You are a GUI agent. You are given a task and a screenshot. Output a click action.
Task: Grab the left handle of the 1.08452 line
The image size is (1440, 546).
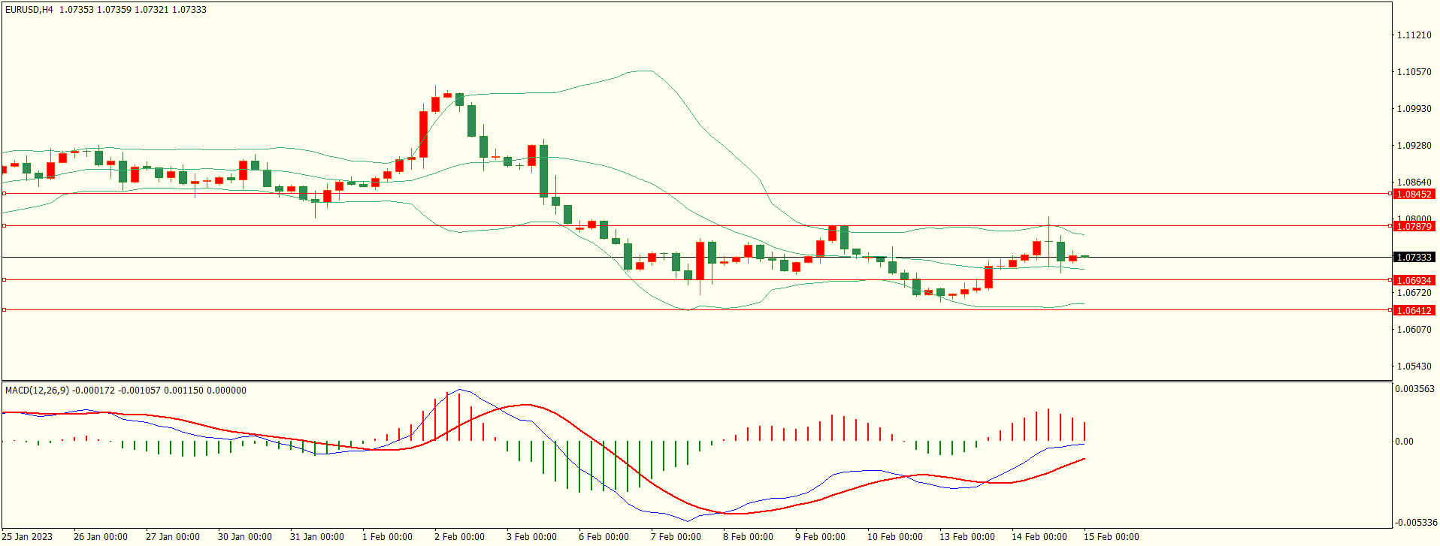[x=4, y=194]
